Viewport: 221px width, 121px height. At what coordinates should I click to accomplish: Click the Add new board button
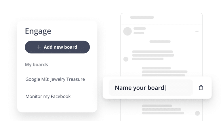click(57, 47)
